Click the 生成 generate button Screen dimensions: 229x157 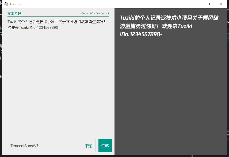105,146
